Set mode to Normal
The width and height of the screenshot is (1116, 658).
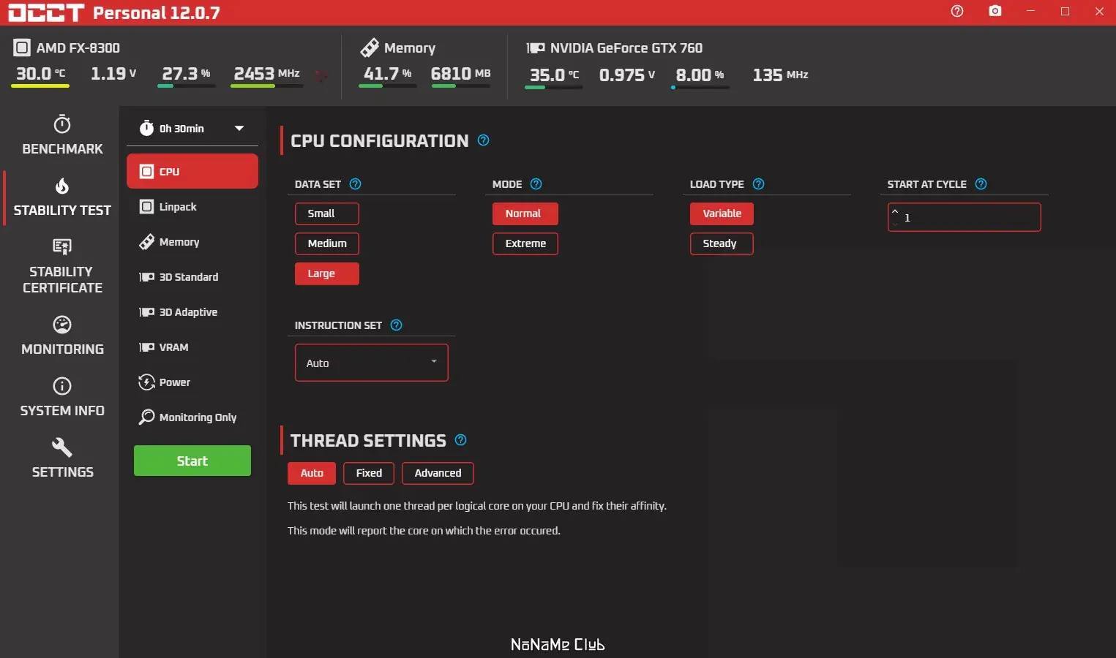tap(525, 213)
